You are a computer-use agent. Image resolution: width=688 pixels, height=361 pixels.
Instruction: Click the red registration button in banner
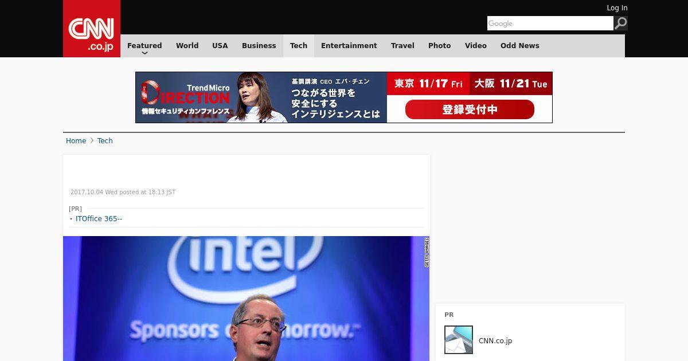coord(470,109)
